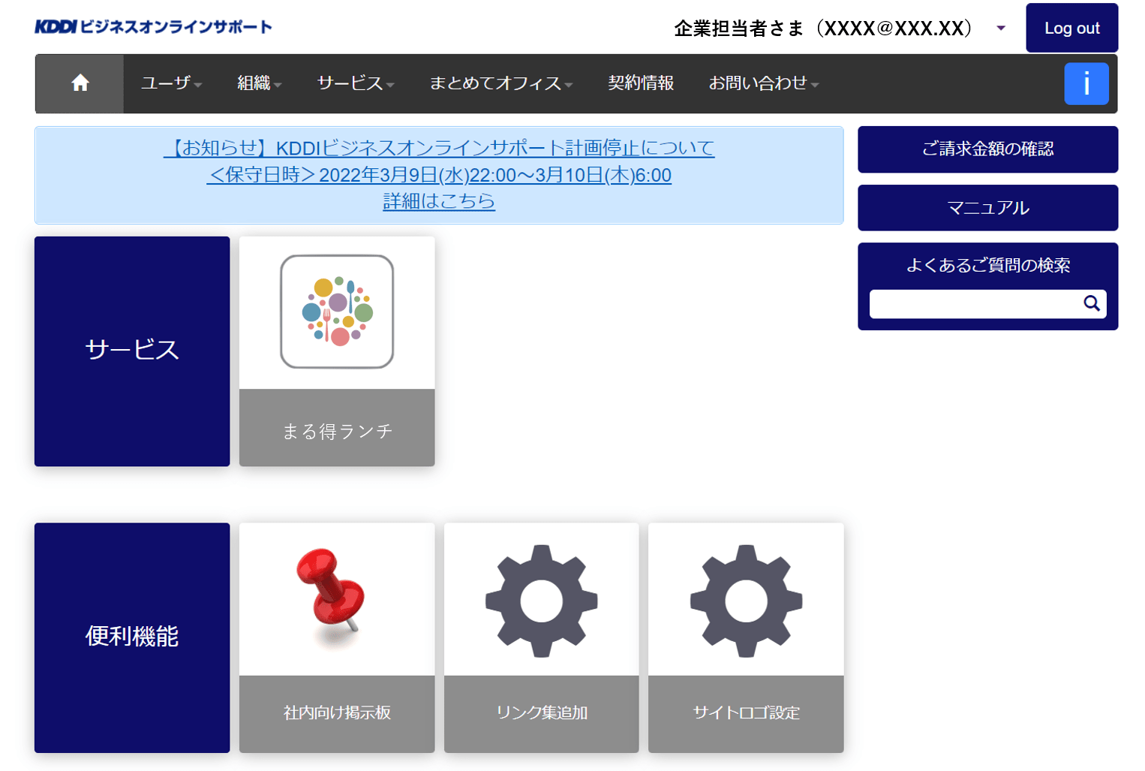Expand the account dropdown arrow beside 企業担当者さま
The width and height of the screenshot is (1145, 771).
pyautogui.click(x=1000, y=29)
